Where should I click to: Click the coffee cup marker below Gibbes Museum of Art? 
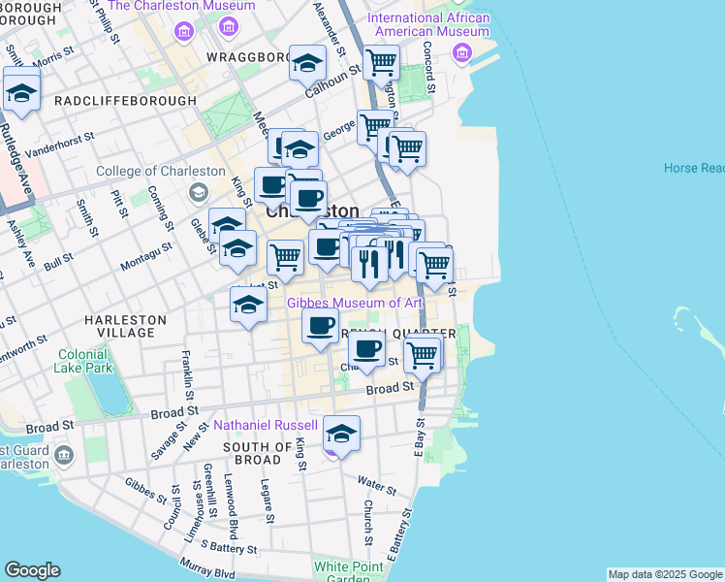(321, 327)
